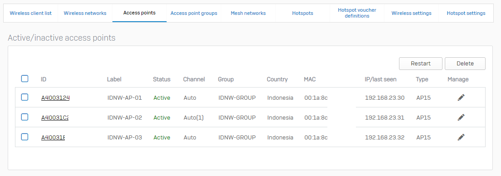Click the Label column header
501x176 pixels.
(114, 79)
